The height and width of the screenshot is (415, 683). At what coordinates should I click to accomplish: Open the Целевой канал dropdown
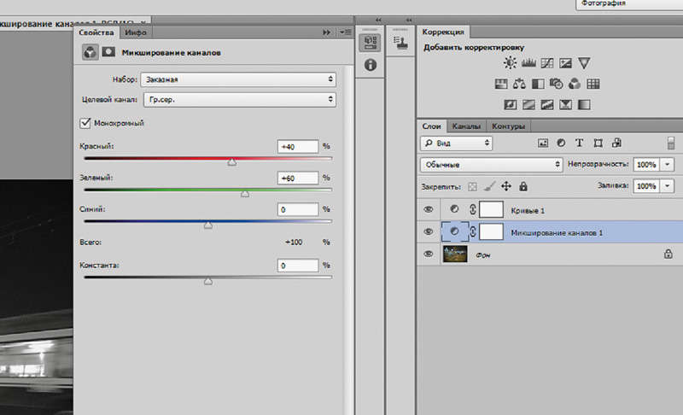coord(239,100)
